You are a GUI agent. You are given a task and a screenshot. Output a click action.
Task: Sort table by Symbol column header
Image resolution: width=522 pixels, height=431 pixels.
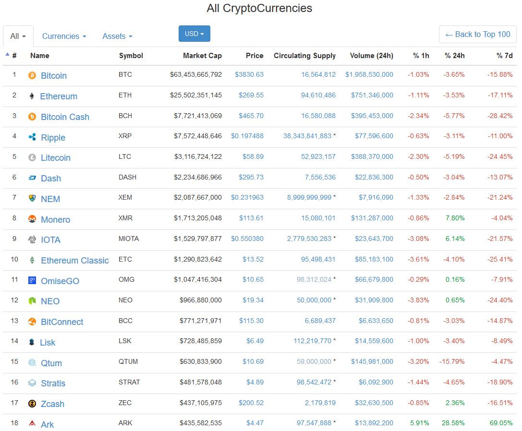(131, 56)
